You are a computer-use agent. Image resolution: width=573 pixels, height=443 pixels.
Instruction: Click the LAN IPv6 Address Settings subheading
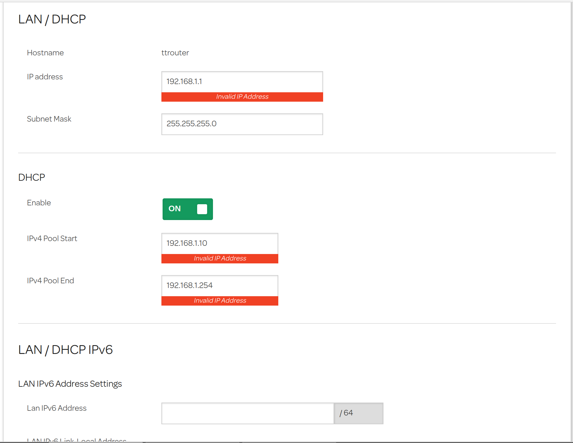(70, 384)
